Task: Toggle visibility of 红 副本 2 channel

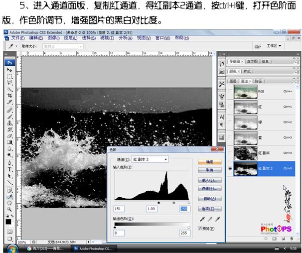Action: pyautogui.click(x=229, y=169)
